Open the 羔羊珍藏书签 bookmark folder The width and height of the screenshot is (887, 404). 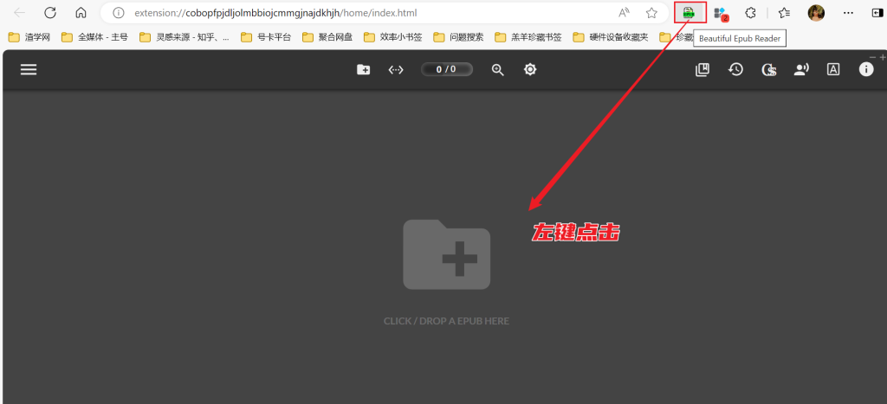(528, 37)
